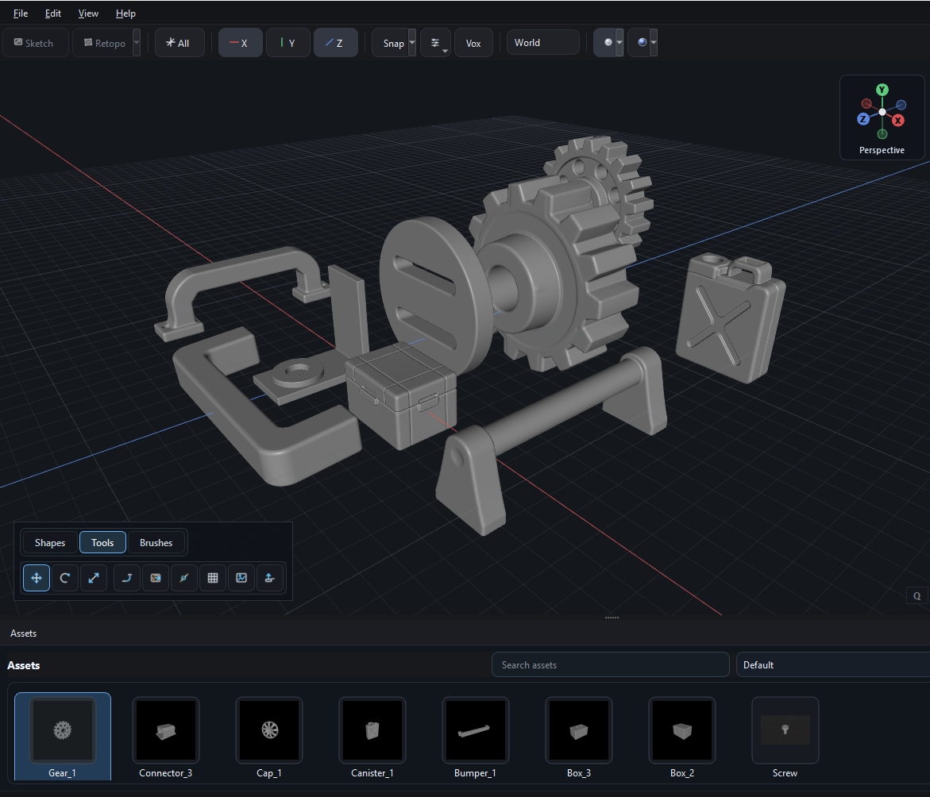930x797 pixels.
Task: Open the File menu
Action: (21, 13)
